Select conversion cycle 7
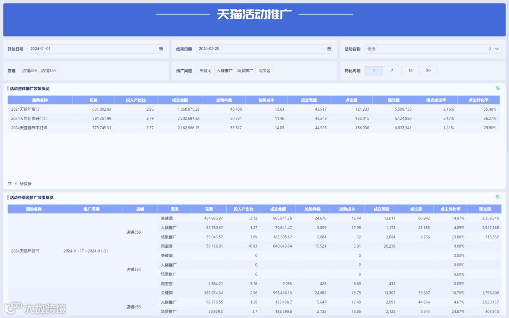The image size is (509, 318). (392, 71)
